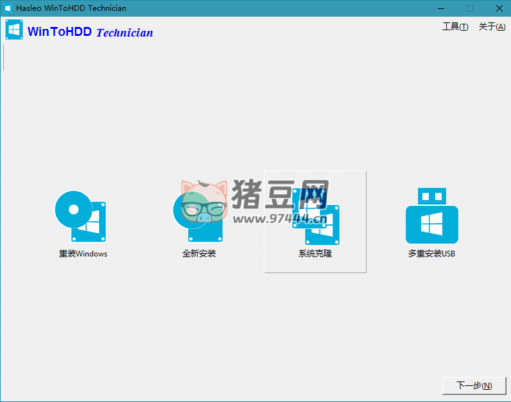Screen dimensions: 511x402
Task: Click the blue WinToHDD heading text
Action: tap(60, 32)
